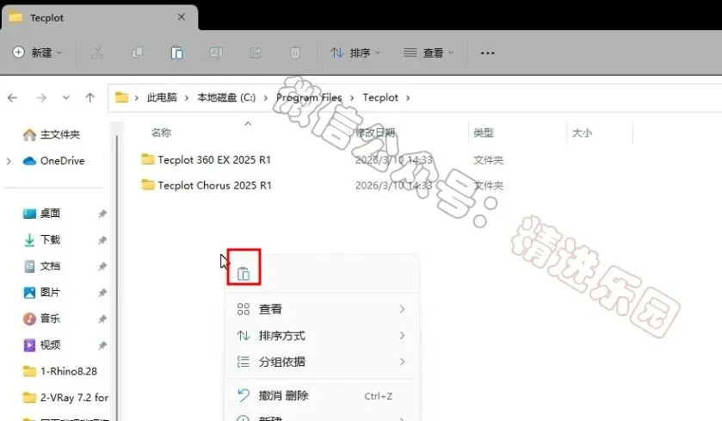The height and width of the screenshot is (421, 722).
Task: Sort by the Type (类型) column header
Action: tap(484, 133)
